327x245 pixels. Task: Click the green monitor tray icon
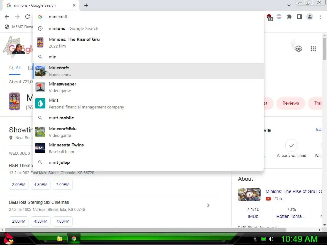[263, 239]
